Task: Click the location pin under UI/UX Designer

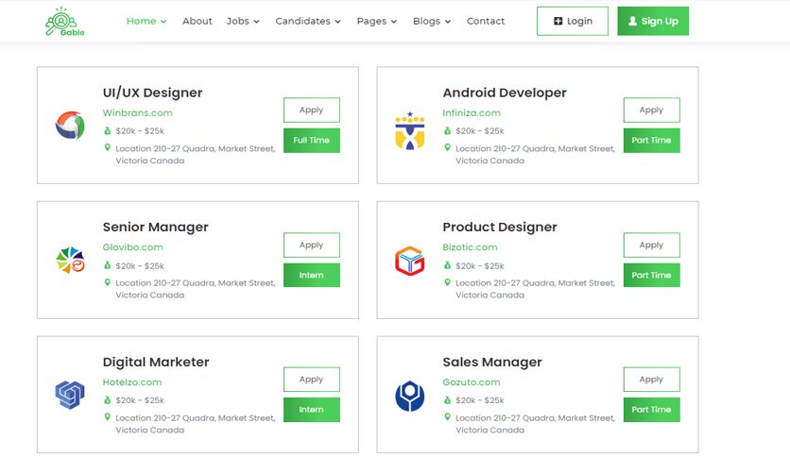Action: click(108, 147)
